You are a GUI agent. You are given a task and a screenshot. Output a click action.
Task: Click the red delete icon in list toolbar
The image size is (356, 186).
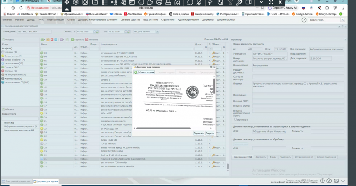click(52, 40)
